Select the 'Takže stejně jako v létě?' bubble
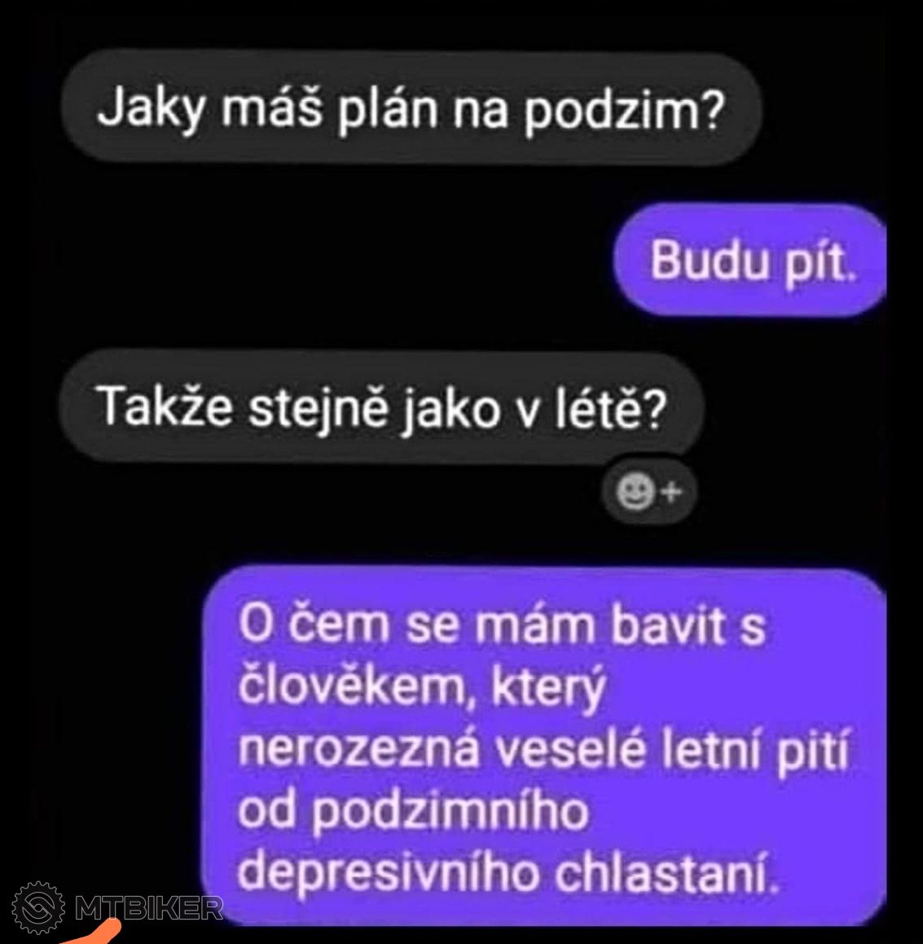This screenshot has height=944, width=923. 381,406
